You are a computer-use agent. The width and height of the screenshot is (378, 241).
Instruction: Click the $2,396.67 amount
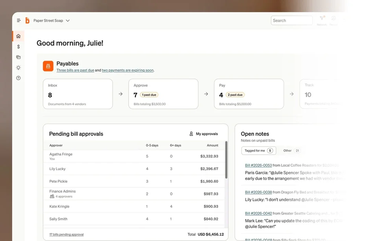209,169
